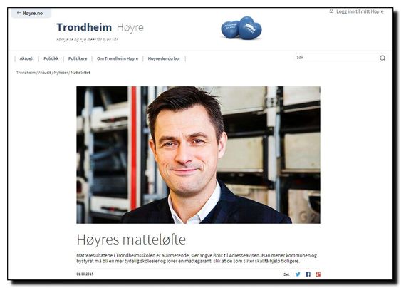Image resolution: width=401 pixels, height=288 pixels.
Task: Click the tagline under Trondheim Høyre
Action: [x=87, y=40]
